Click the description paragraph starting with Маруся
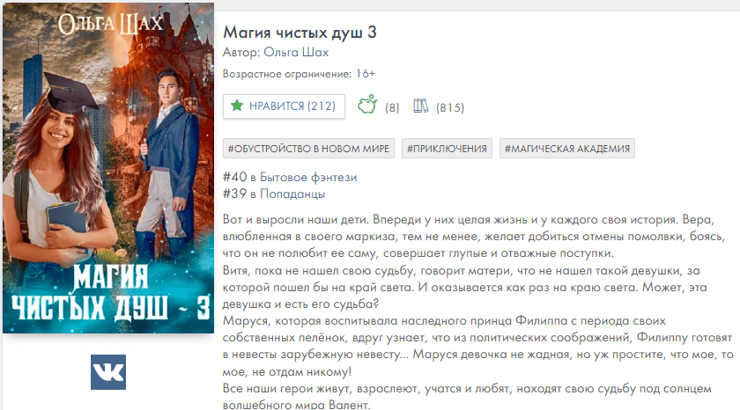This screenshot has width=740, height=410. tap(477, 346)
